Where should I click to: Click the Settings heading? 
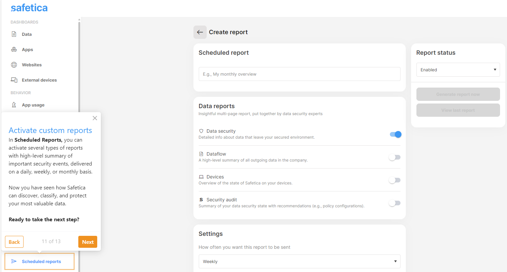[x=211, y=234]
